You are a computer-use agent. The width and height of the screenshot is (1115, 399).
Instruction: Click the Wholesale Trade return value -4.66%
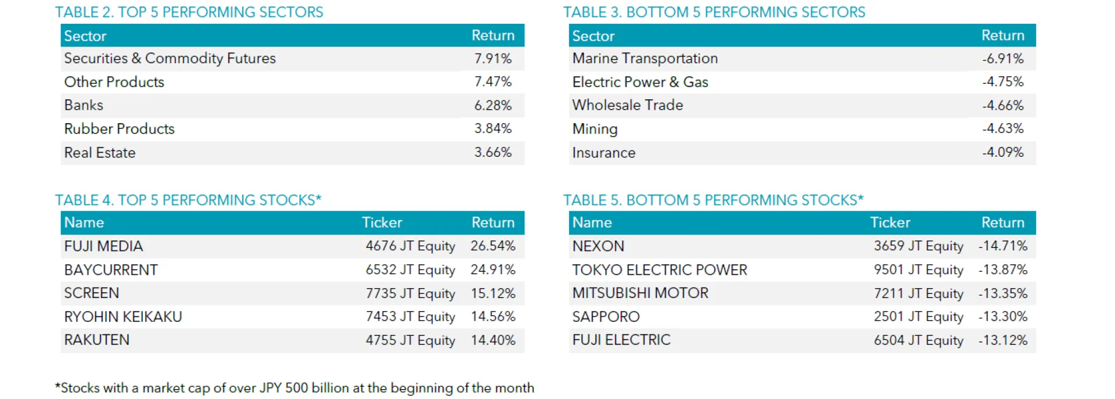coord(1002,105)
